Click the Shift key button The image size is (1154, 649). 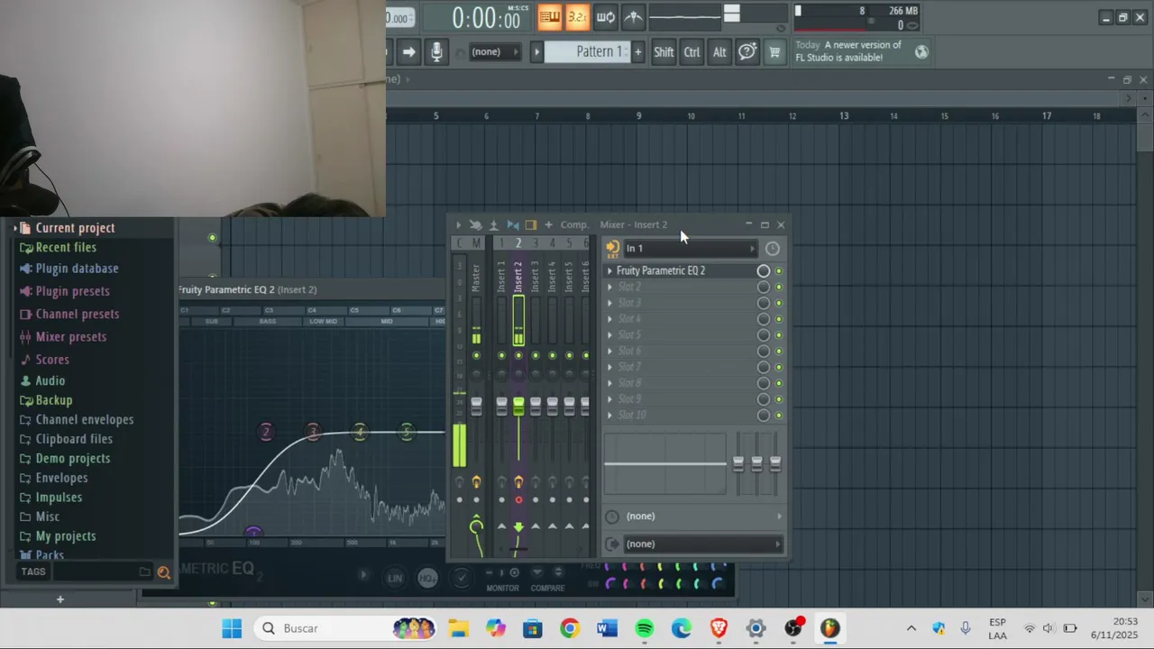coord(664,51)
